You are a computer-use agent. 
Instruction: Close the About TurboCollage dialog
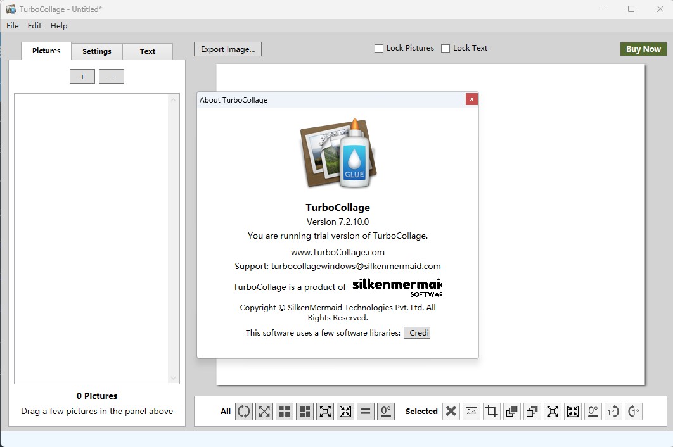click(471, 99)
